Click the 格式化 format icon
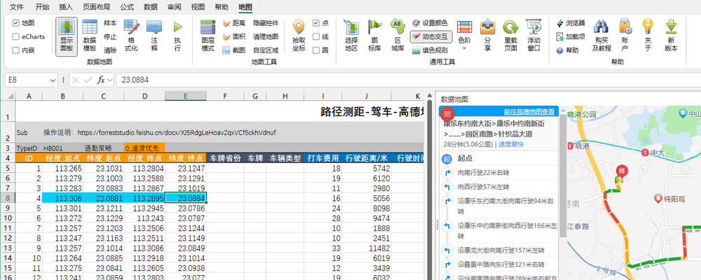Viewport: 701px width, 280px height. [131, 36]
